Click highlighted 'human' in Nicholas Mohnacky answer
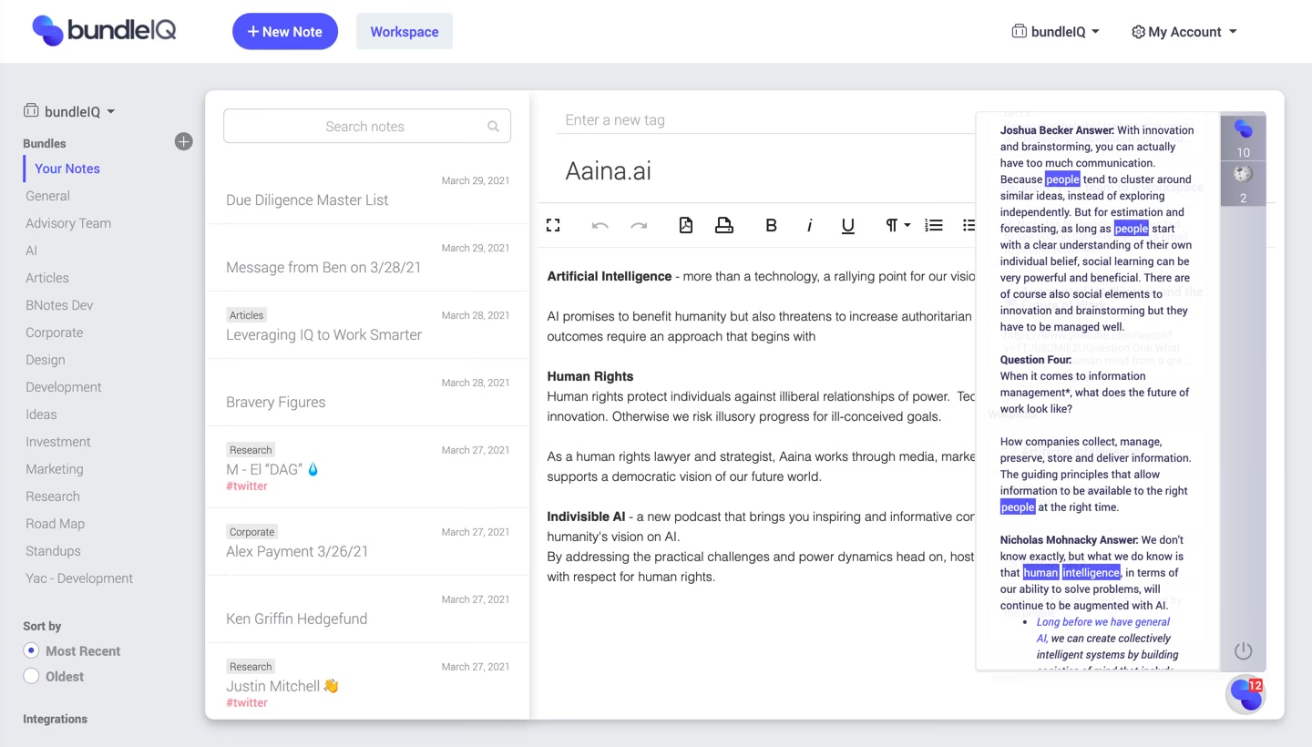Screen dimensions: 1312x747 coord(1040,573)
